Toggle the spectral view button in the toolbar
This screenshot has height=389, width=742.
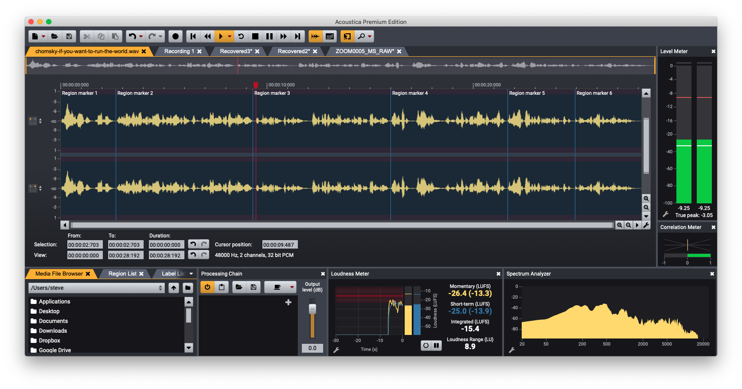(x=330, y=36)
